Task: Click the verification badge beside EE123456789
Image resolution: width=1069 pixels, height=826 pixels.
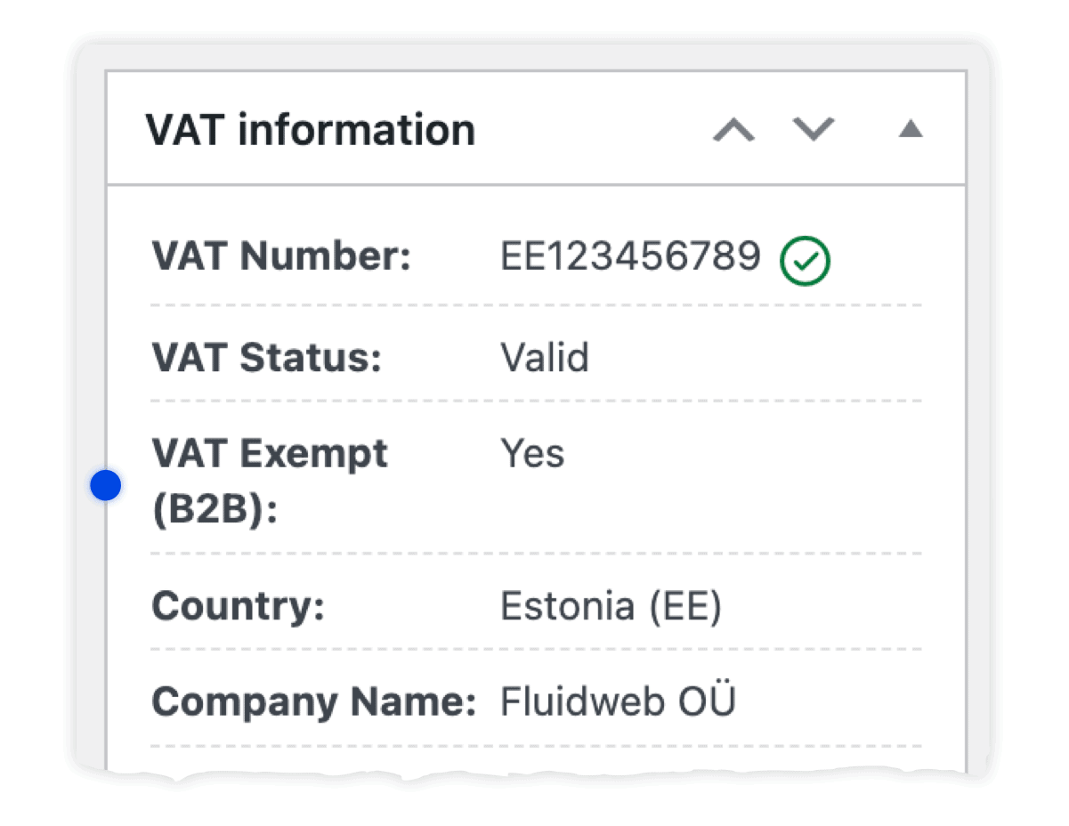Action: click(x=806, y=260)
